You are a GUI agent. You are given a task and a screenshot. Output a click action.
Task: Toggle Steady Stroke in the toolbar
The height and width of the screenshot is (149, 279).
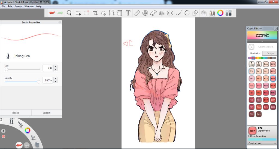click(179, 13)
